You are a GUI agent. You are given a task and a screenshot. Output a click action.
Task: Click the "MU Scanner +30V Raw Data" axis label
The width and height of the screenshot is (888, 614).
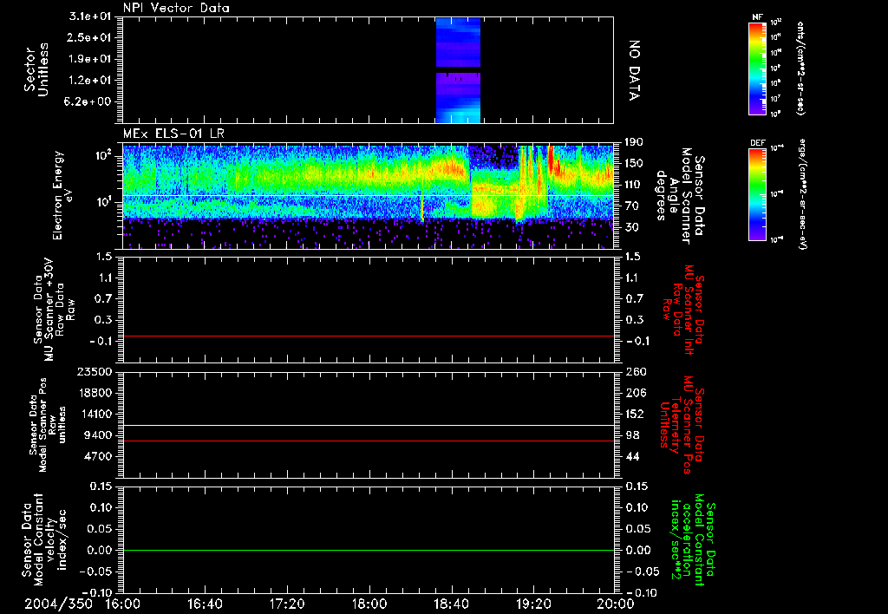tap(55, 310)
